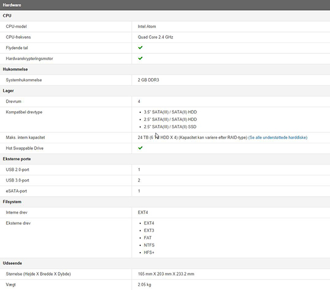Screen dimensions: 330x290
Task: Select the Maks. intern kapacitet label
Action: tap(25, 138)
